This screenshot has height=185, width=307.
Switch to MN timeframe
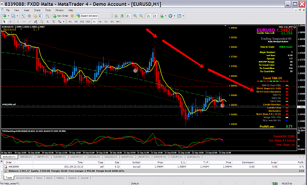pos(118,22)
